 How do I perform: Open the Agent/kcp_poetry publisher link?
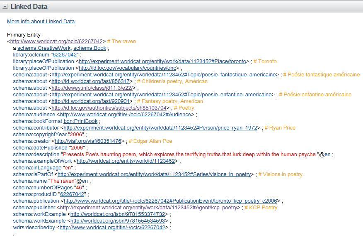point(148,208)
